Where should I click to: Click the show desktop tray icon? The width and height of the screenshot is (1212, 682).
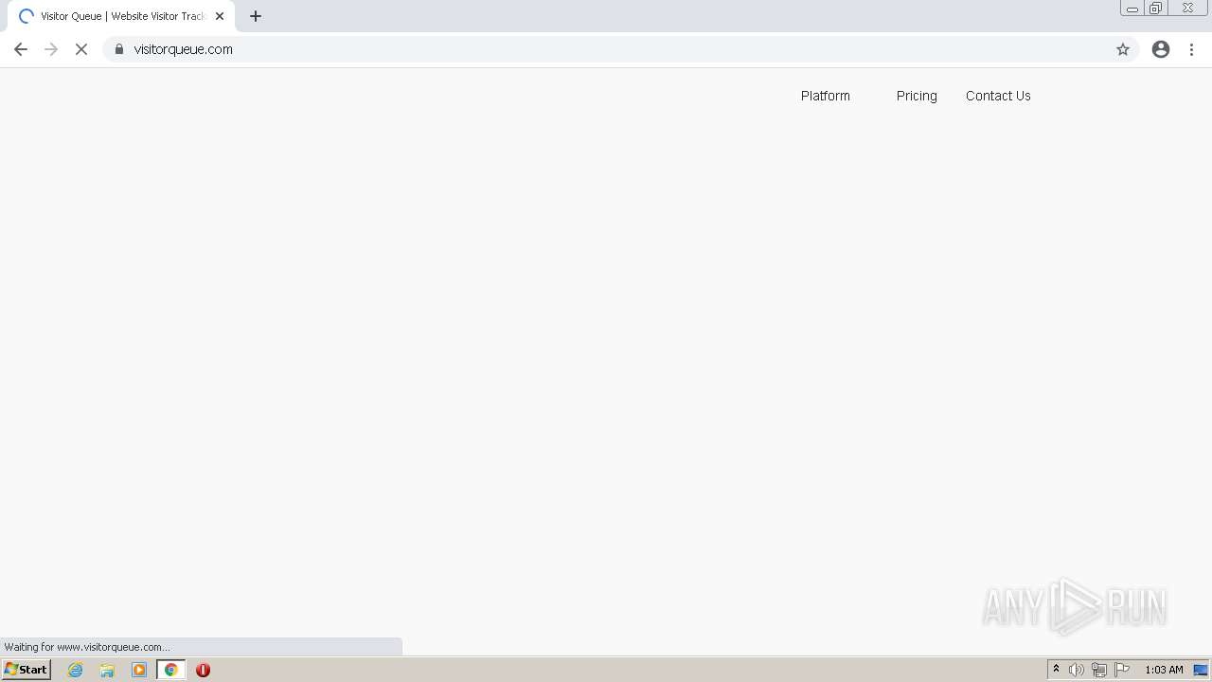pos(1201,670)
